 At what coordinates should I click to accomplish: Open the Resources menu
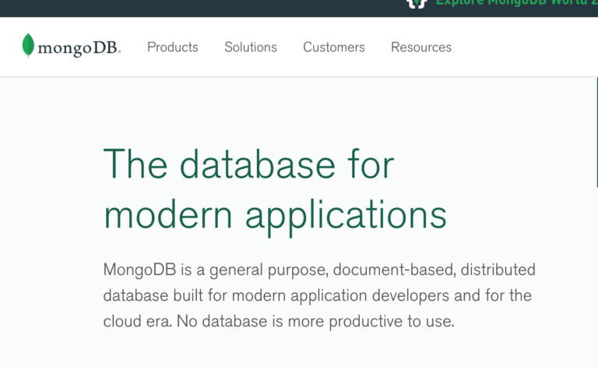421,48
